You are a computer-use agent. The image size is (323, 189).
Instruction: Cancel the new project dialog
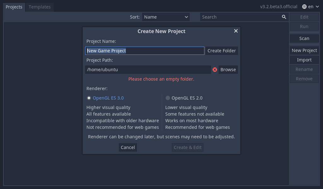[128, 147]
